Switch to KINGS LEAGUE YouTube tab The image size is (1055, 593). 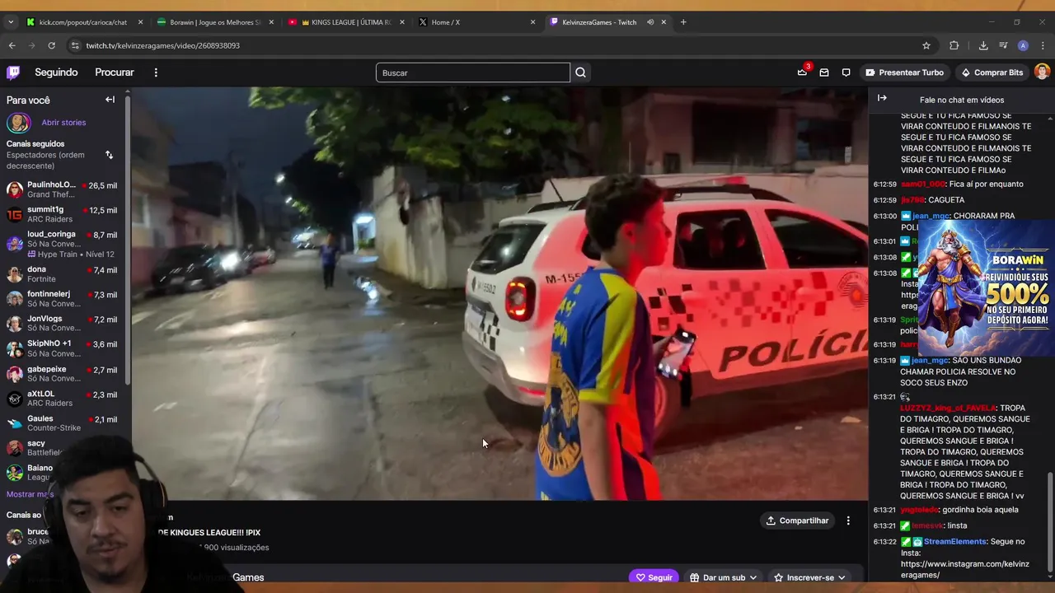(346, 22)
